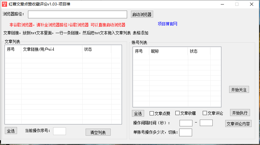Click the app icon in title bar
The height and width of the screenshot is (145, 260).
pos(5,4)
